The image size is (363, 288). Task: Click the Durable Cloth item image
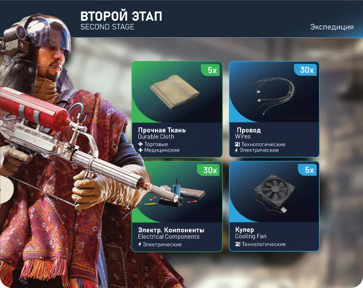(175, 92)
